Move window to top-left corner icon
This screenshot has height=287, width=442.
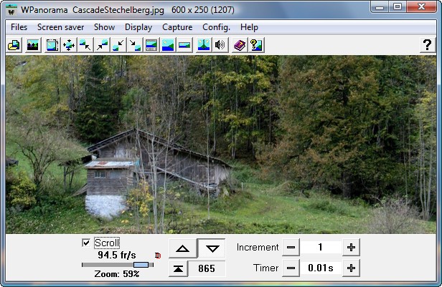85,45
